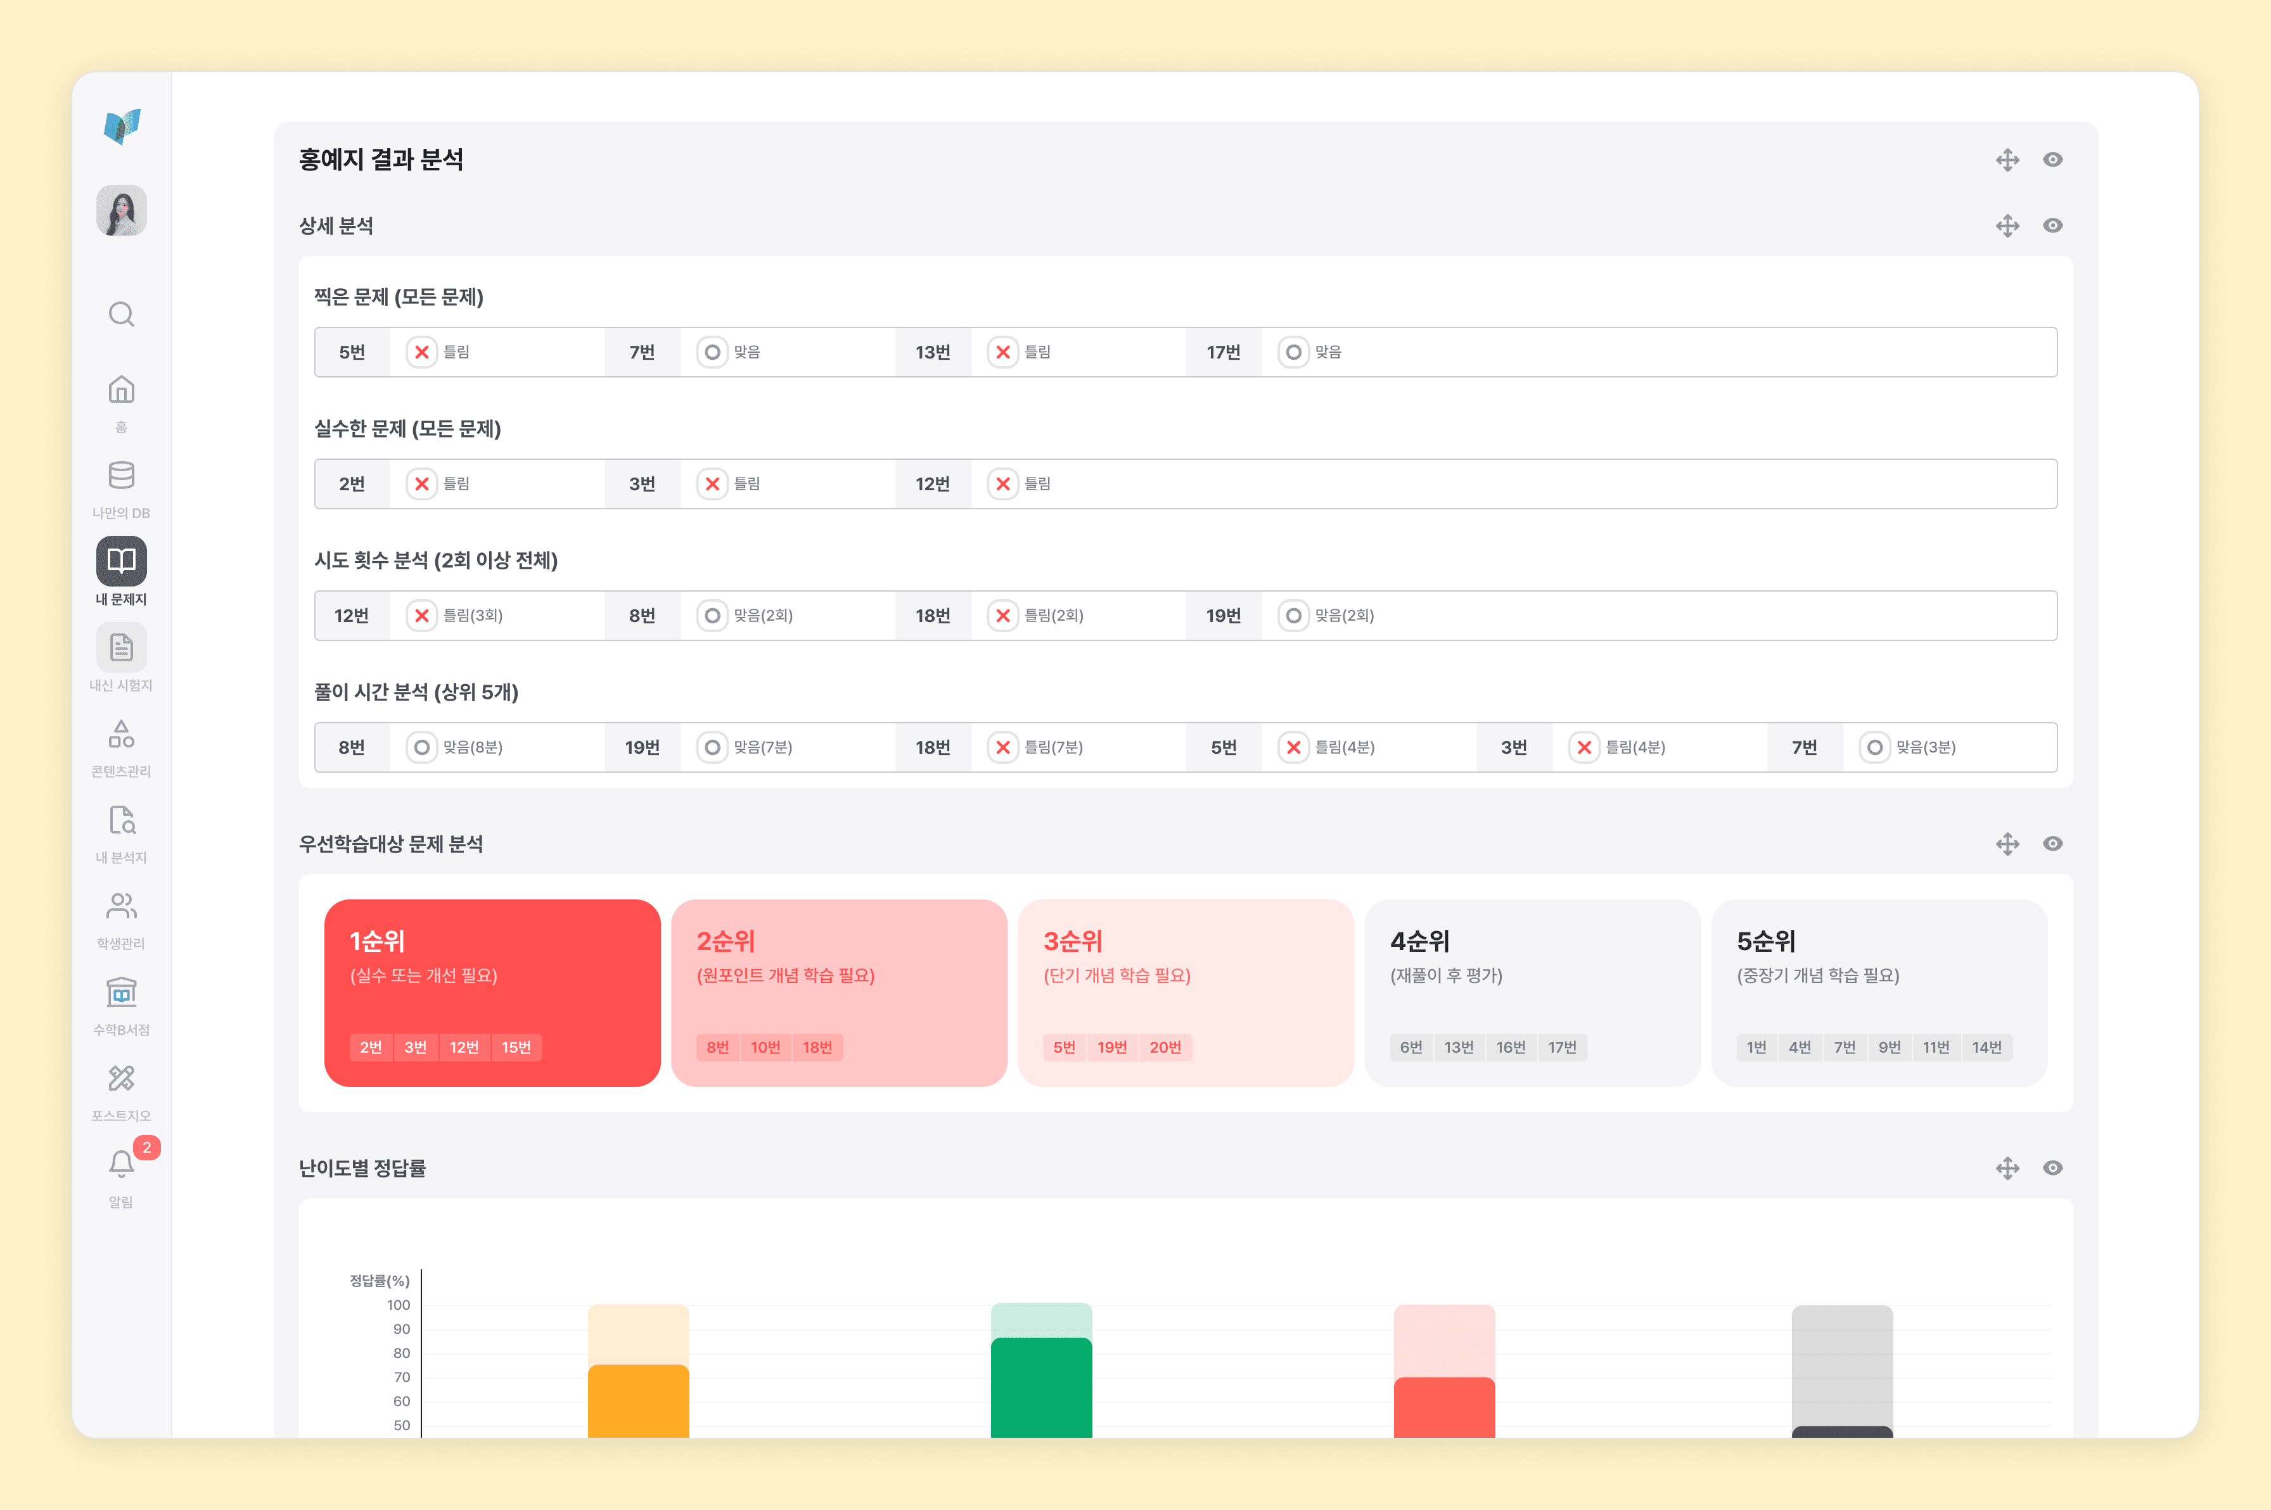The width and height of the screenshot is (2271, 1510).
Task: Open 알림 bell notifications icon
Action: click(x=122, y=1164)
